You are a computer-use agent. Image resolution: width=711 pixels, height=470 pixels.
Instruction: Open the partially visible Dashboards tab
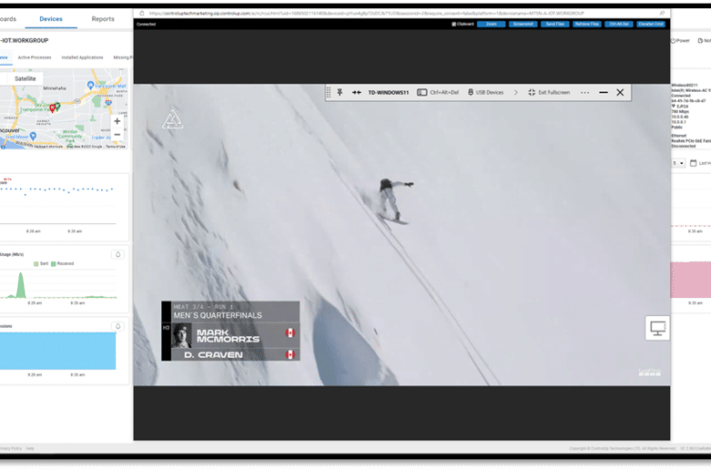click(x=7, y=19)
